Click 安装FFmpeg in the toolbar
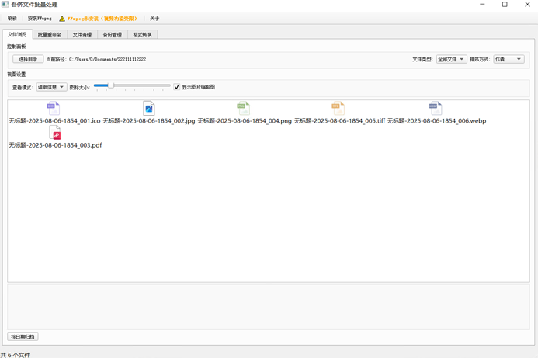 click(40, 19)
